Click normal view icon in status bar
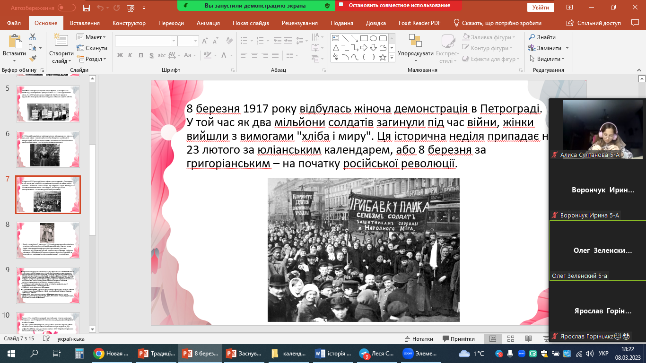The image size is (646, 363). point(493,339)
